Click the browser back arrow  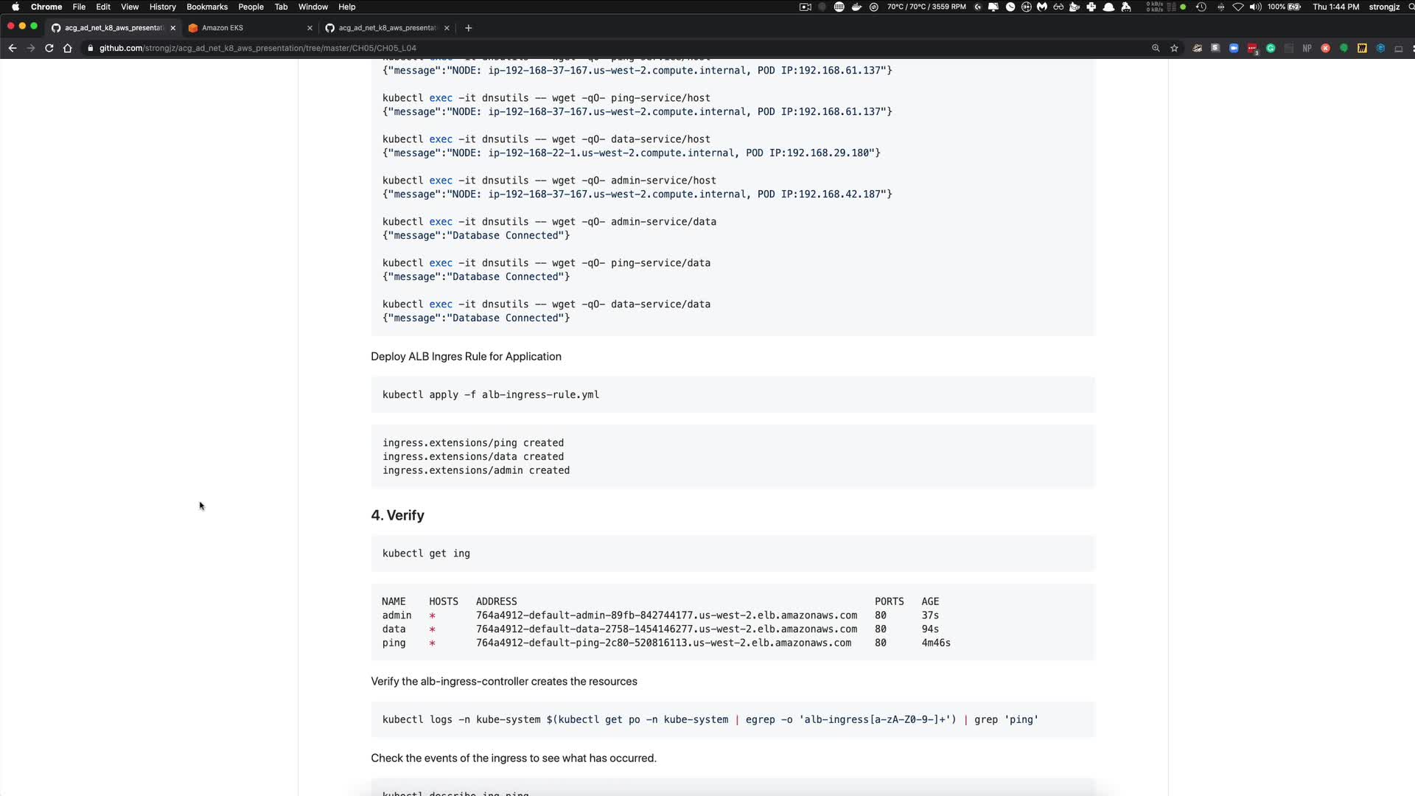click(x=13, y=48)
